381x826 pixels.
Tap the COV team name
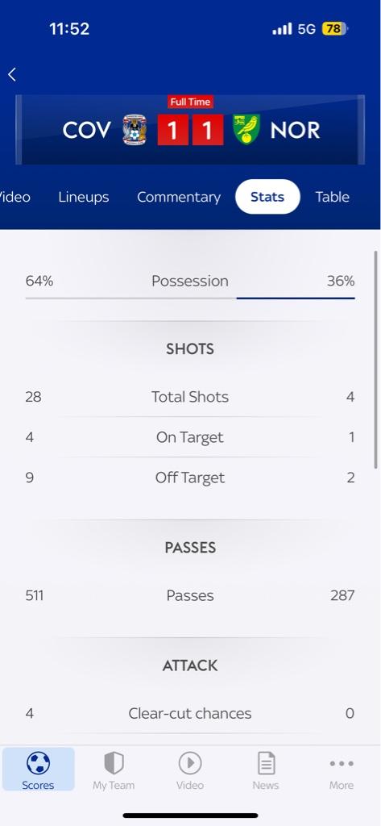point(87,131)
